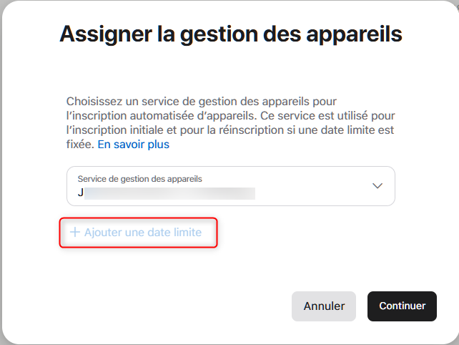Click the "Assigner la gestion des appareils" heading

pos(230,33)
